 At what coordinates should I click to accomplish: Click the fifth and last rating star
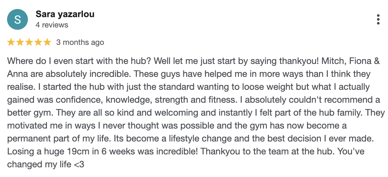point(47,42)
